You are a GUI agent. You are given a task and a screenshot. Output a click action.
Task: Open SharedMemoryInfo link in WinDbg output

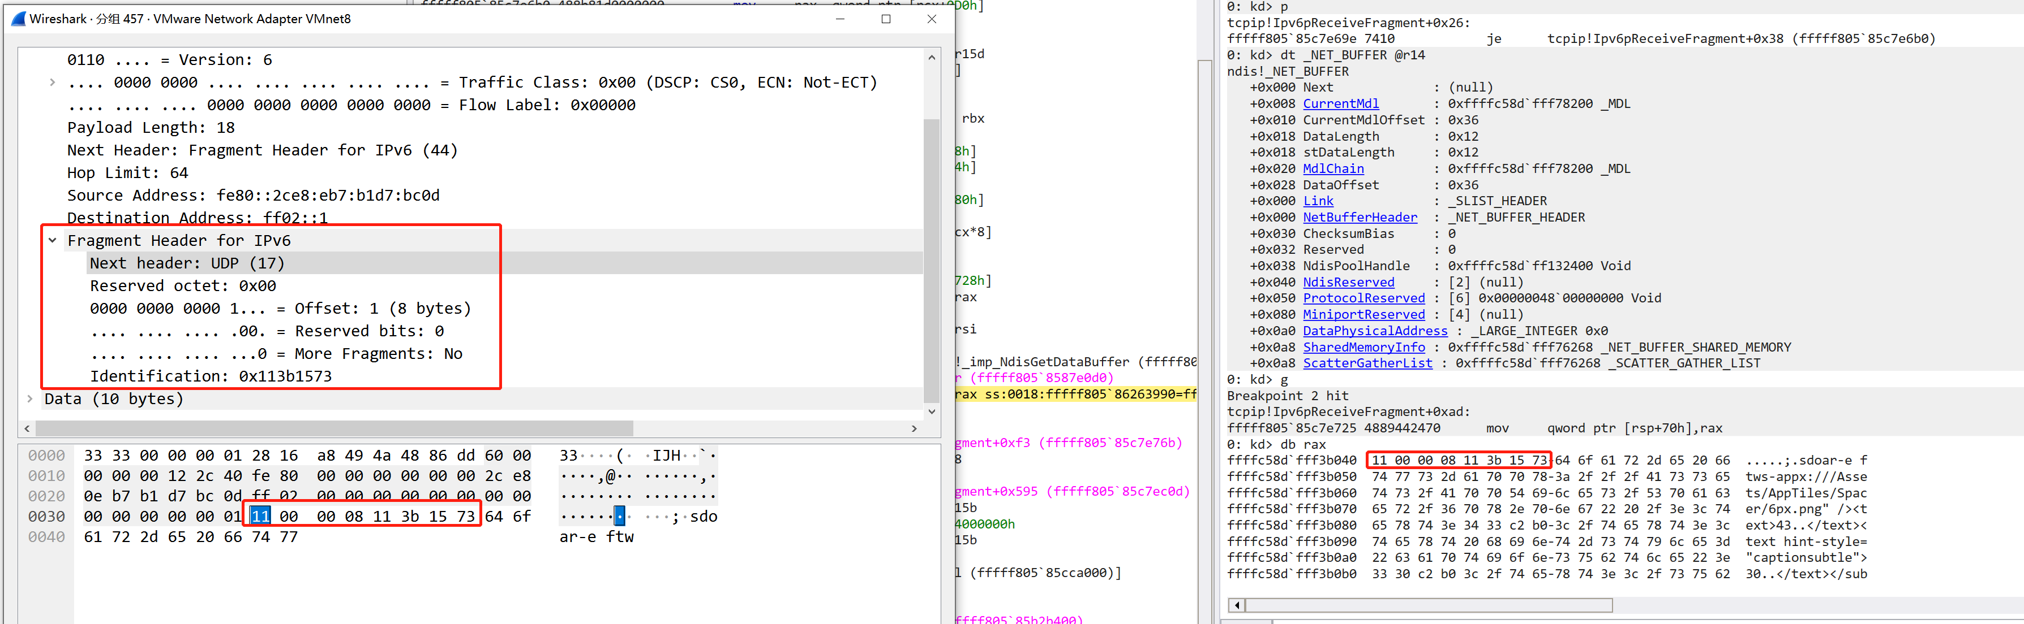[x=1363, y=347]
